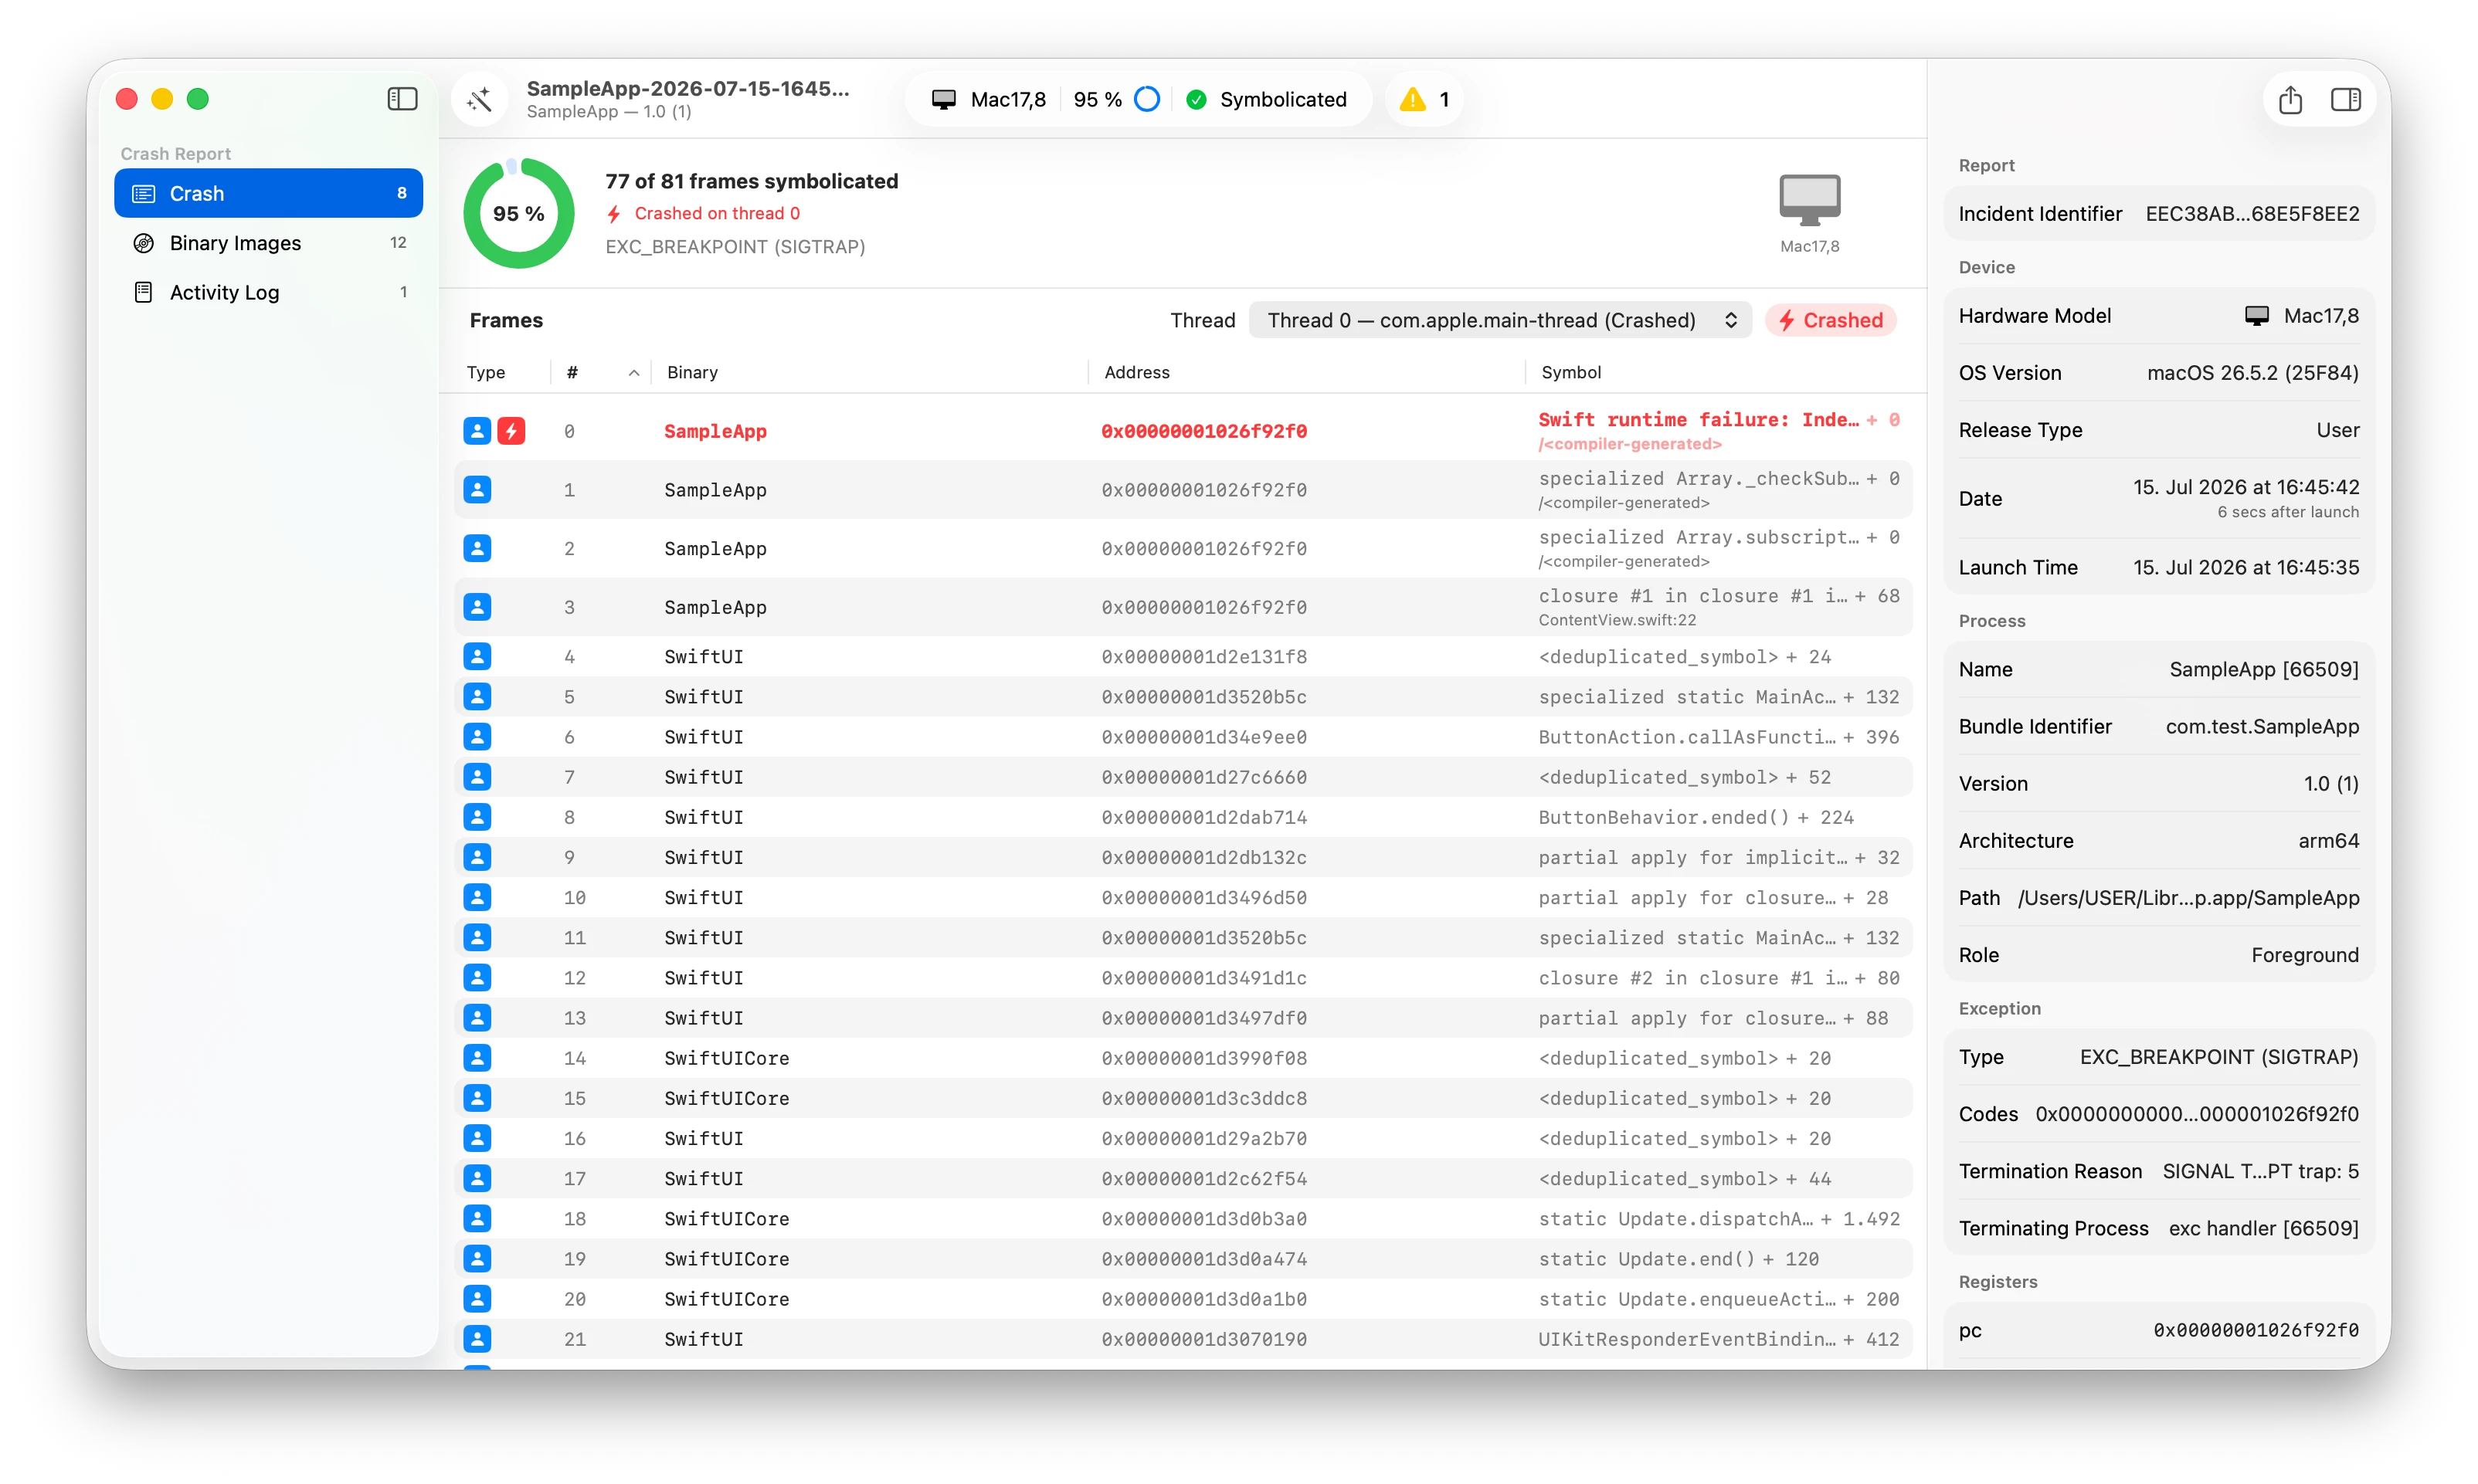
Task: Click Bundle Identifier value com.test.SampleApp
Action: click(2262, 726)
